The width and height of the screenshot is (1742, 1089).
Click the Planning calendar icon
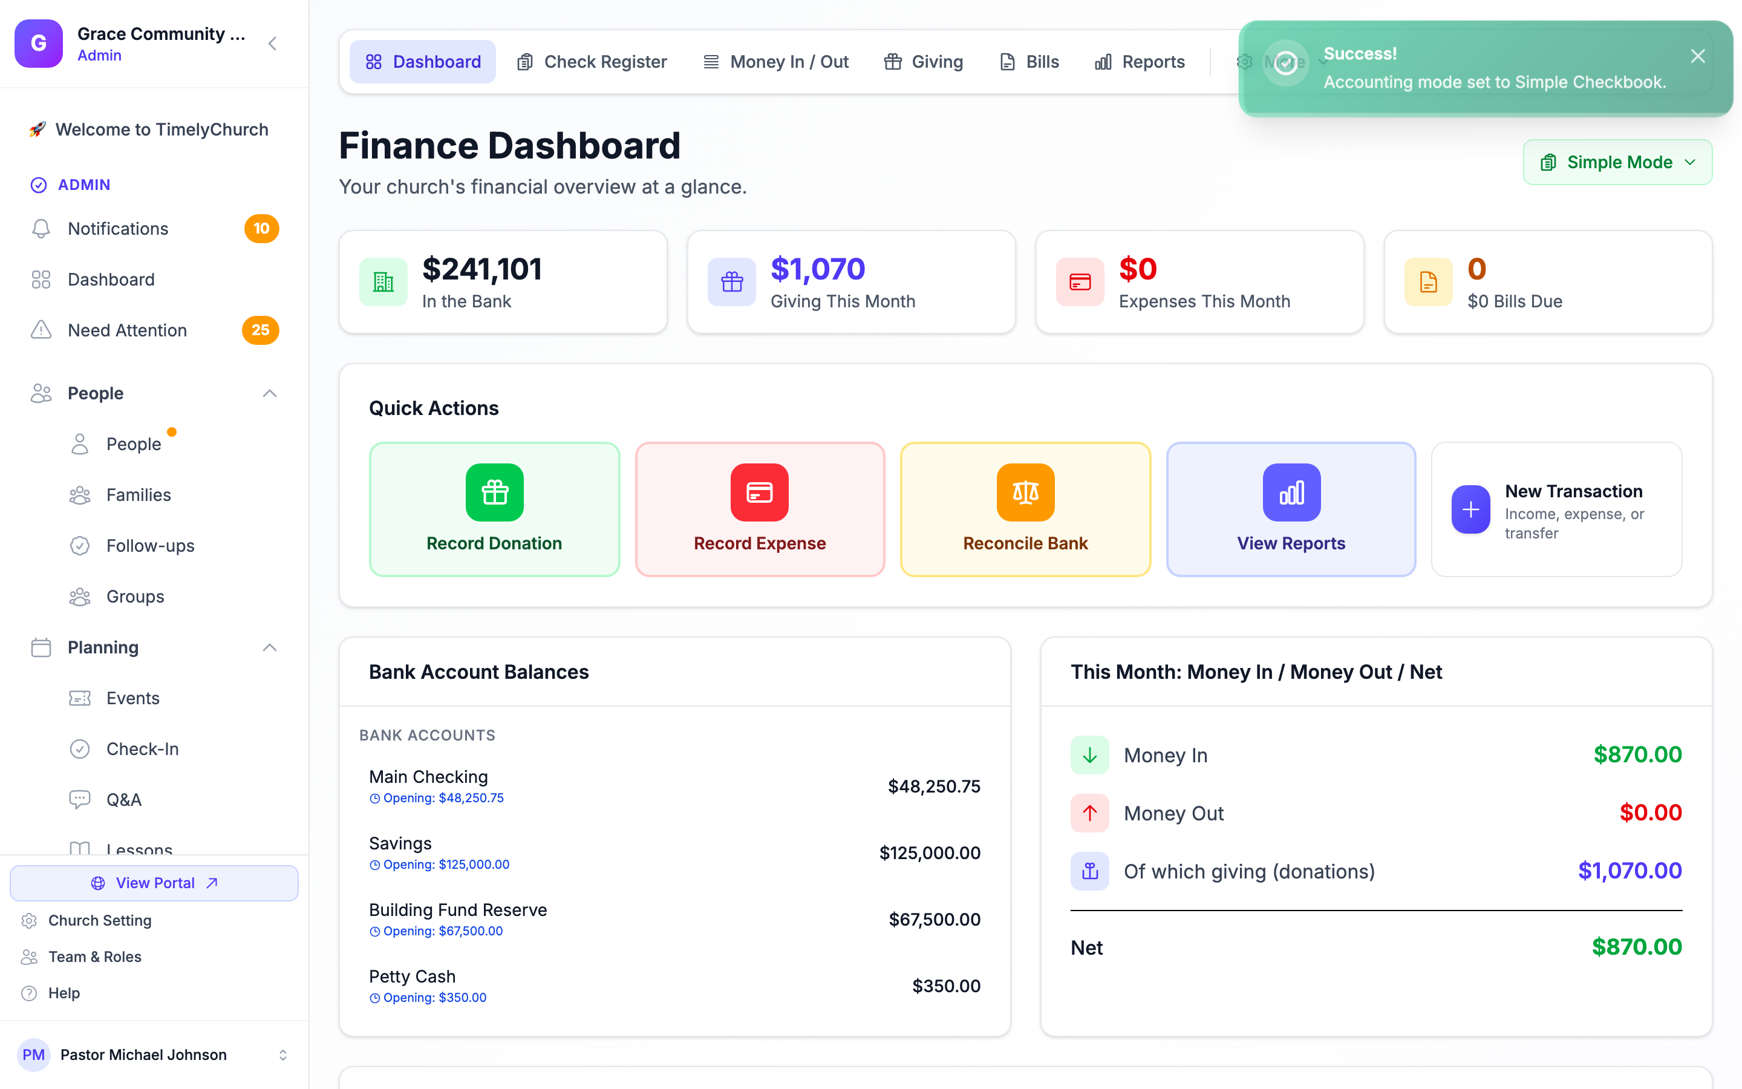[41, 647]
